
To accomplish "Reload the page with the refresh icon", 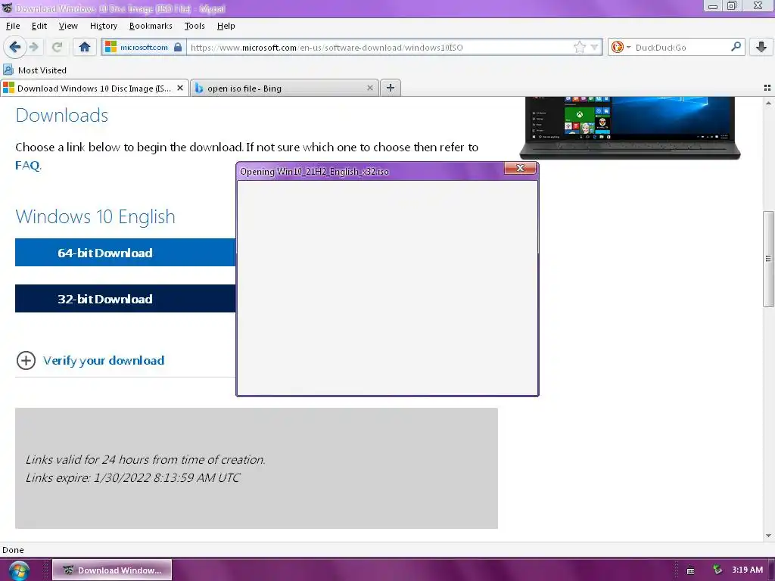I will coord(57,47).
